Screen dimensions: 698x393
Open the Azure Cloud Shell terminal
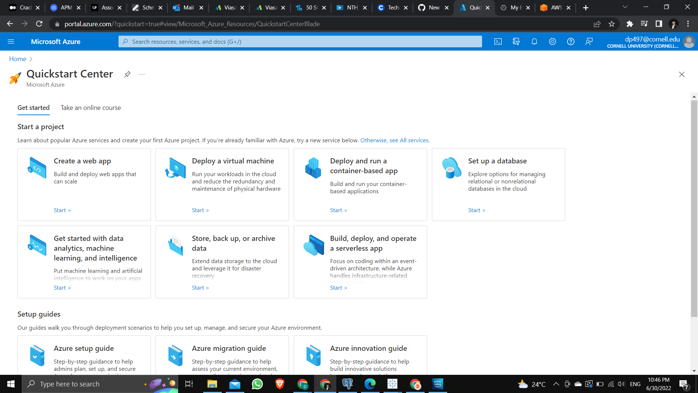coord(498,41)
